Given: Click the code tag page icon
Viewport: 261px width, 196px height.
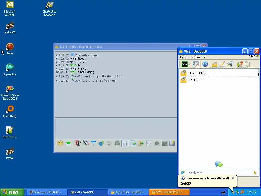Looking at the screenshot, I should (149, 143).
